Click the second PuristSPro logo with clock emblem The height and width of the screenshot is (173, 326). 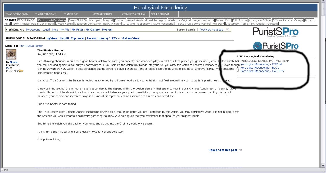click(276, 46)
